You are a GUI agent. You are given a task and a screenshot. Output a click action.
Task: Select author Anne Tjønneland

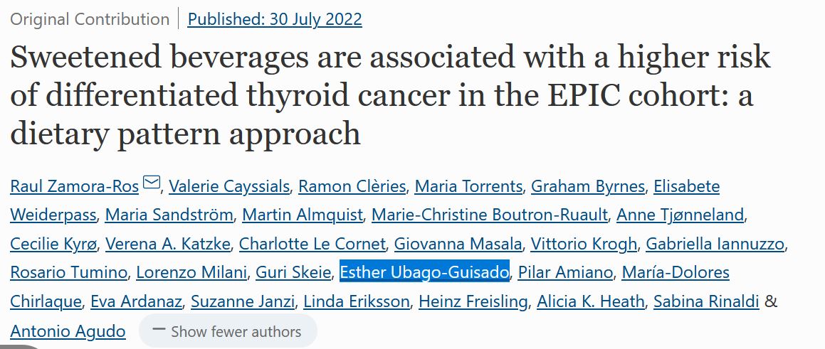pos(680,215)
